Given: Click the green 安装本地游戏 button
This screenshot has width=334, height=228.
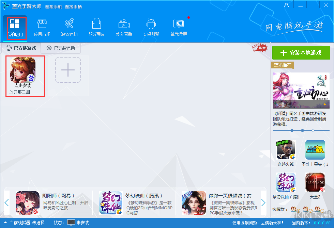Looking at the screenshot, I should 301,53.
